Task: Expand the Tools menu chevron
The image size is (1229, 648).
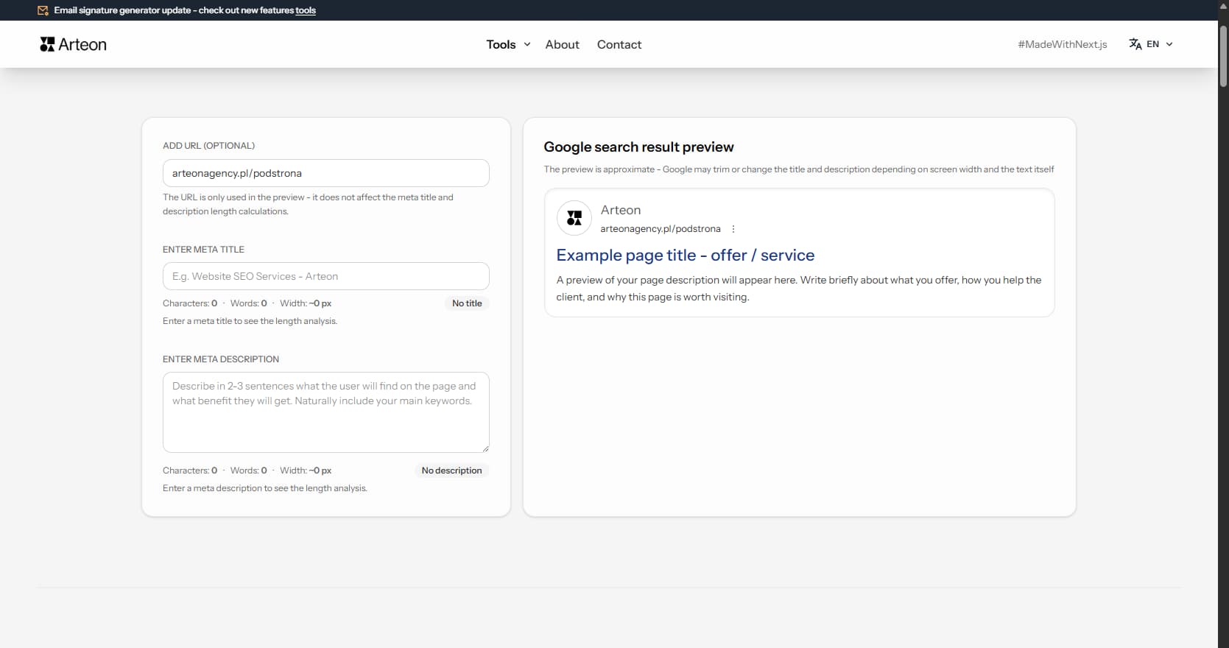Action: 527,44
